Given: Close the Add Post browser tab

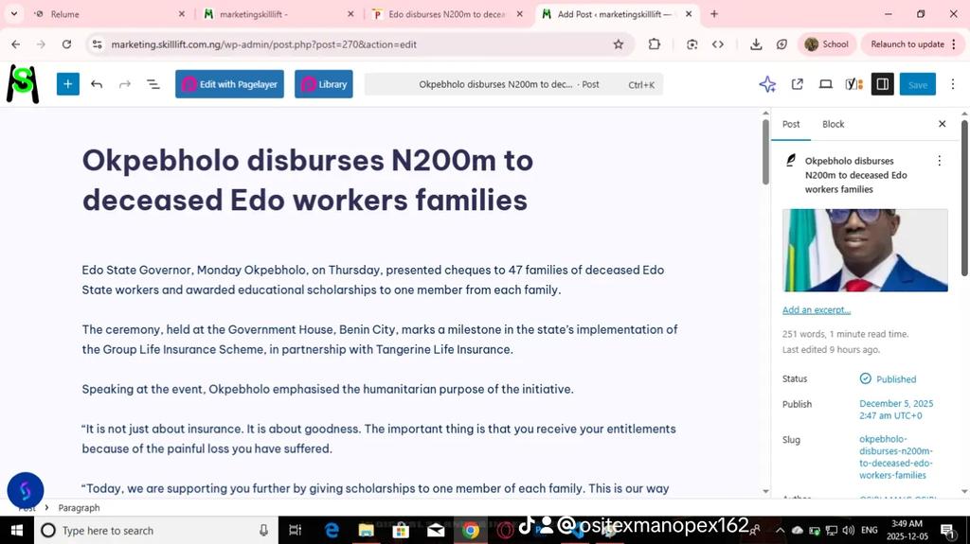Looking at the screenshot, I should point(689,13).
